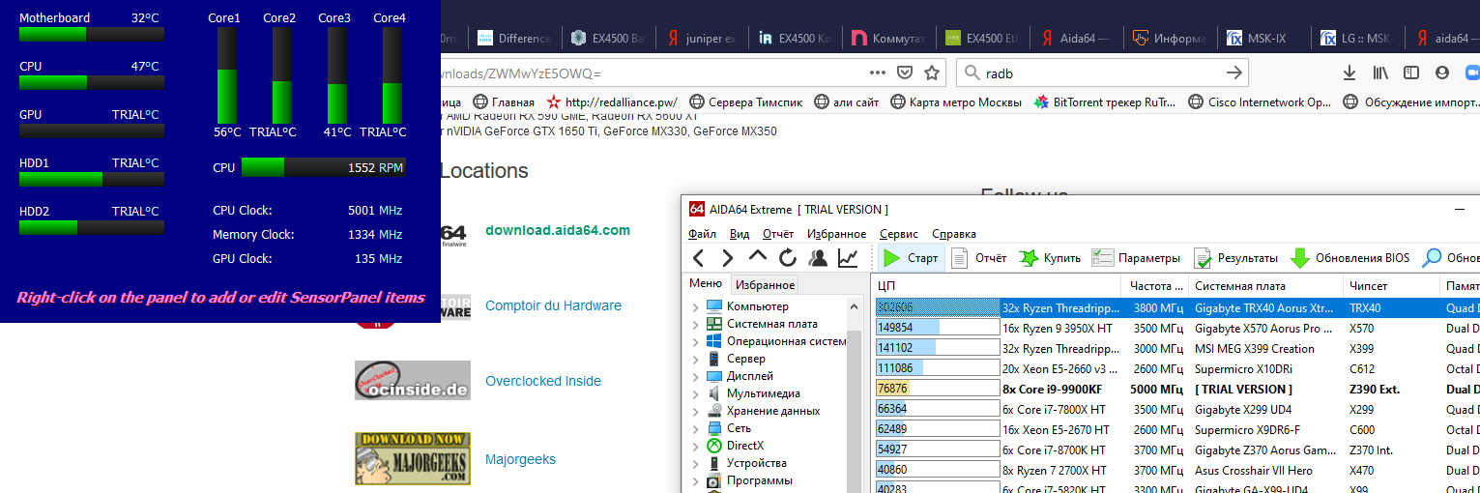Open the Firefox Downloads icon
Screen dimensions: 1480x493
point(1350,72)
